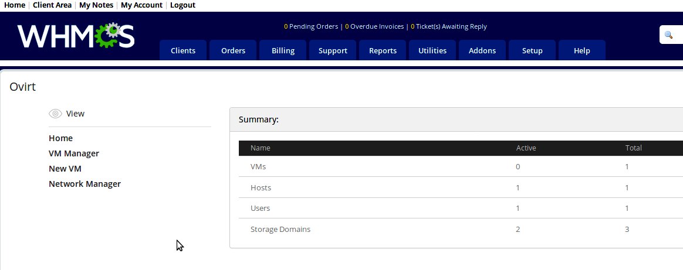This screenshot has width=683, height=270.
Task: Click the Logout link
Action: click(x=182, y=5)
